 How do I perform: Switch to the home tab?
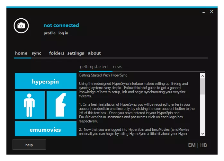pyautogui.click(x=21, y=53)
